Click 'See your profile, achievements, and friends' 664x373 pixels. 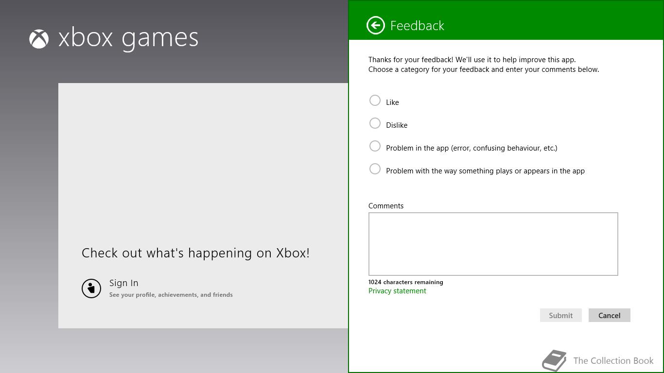coord(171,295)
